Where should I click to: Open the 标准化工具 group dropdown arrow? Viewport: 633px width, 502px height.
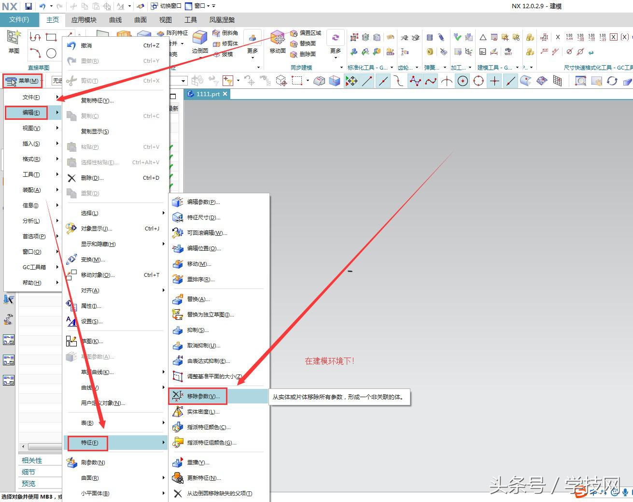[392, 68]
